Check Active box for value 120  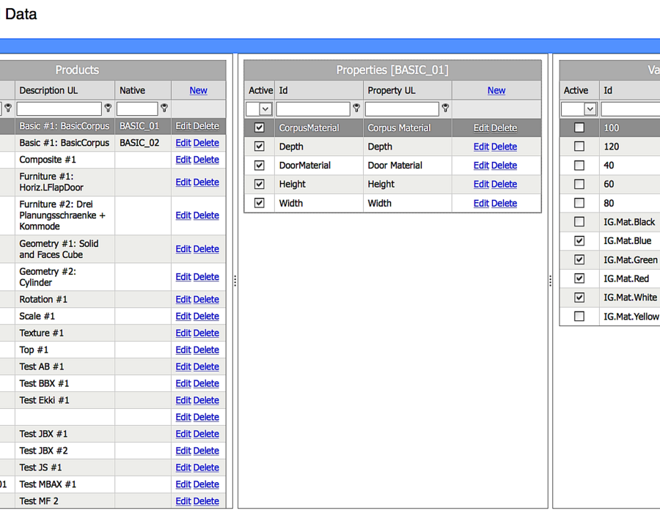(x=579, y=147)
